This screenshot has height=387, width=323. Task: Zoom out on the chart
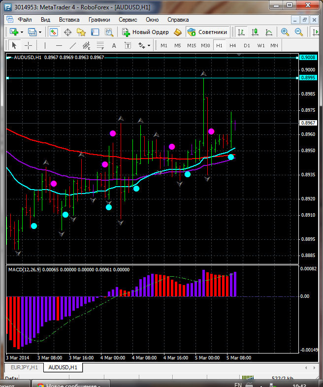298,32
